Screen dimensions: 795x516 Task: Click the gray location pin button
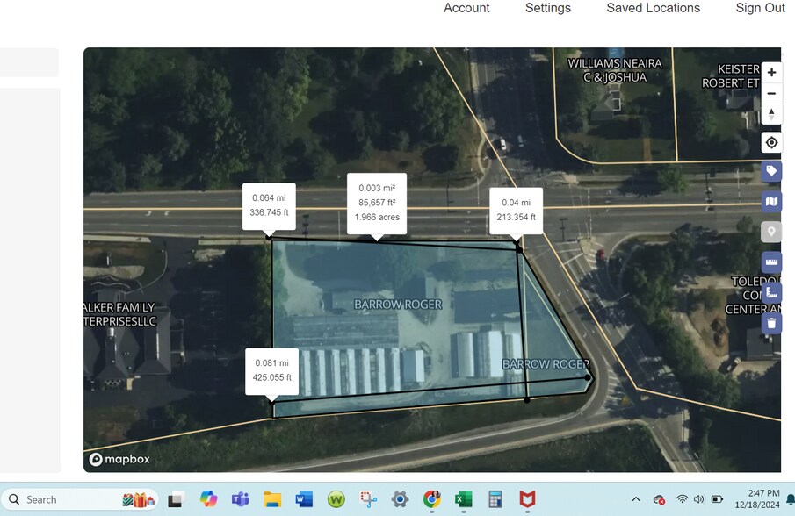pyautogui.click(x=771, y=233)
